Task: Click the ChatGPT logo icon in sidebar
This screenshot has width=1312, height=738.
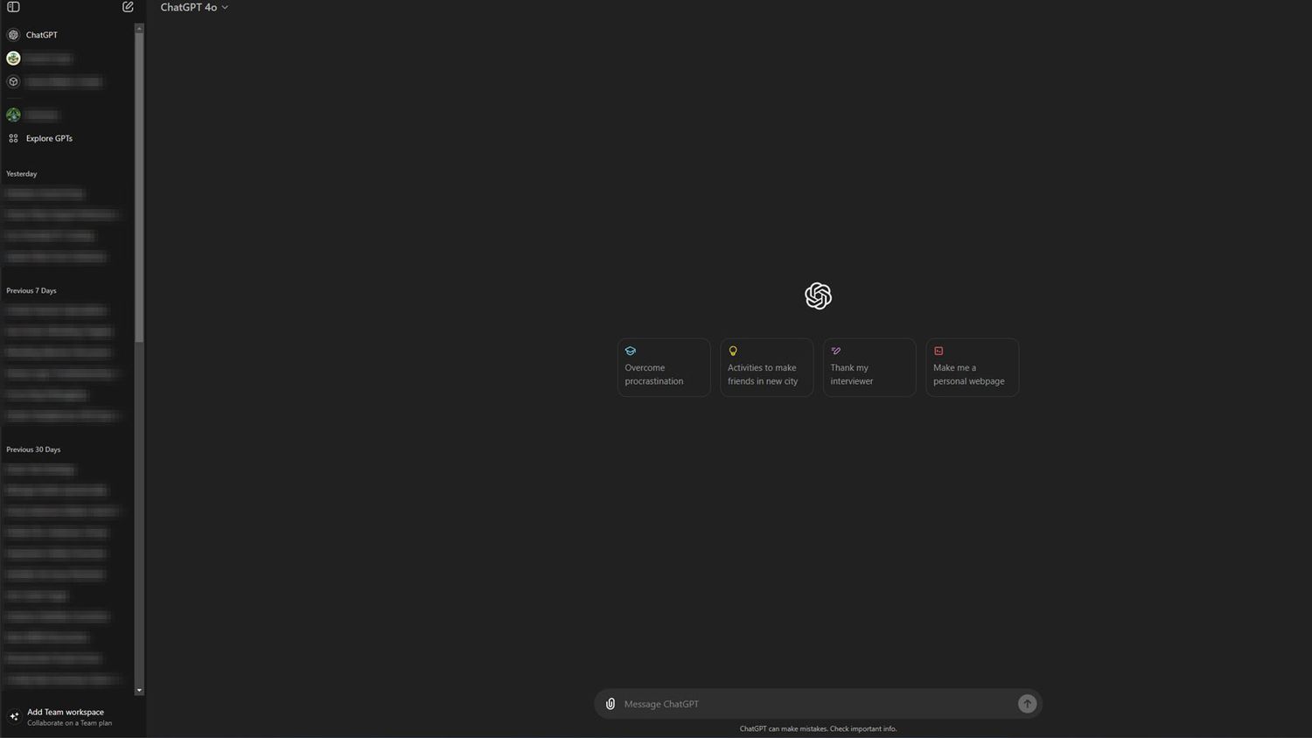Action: (x=13, y=35)
